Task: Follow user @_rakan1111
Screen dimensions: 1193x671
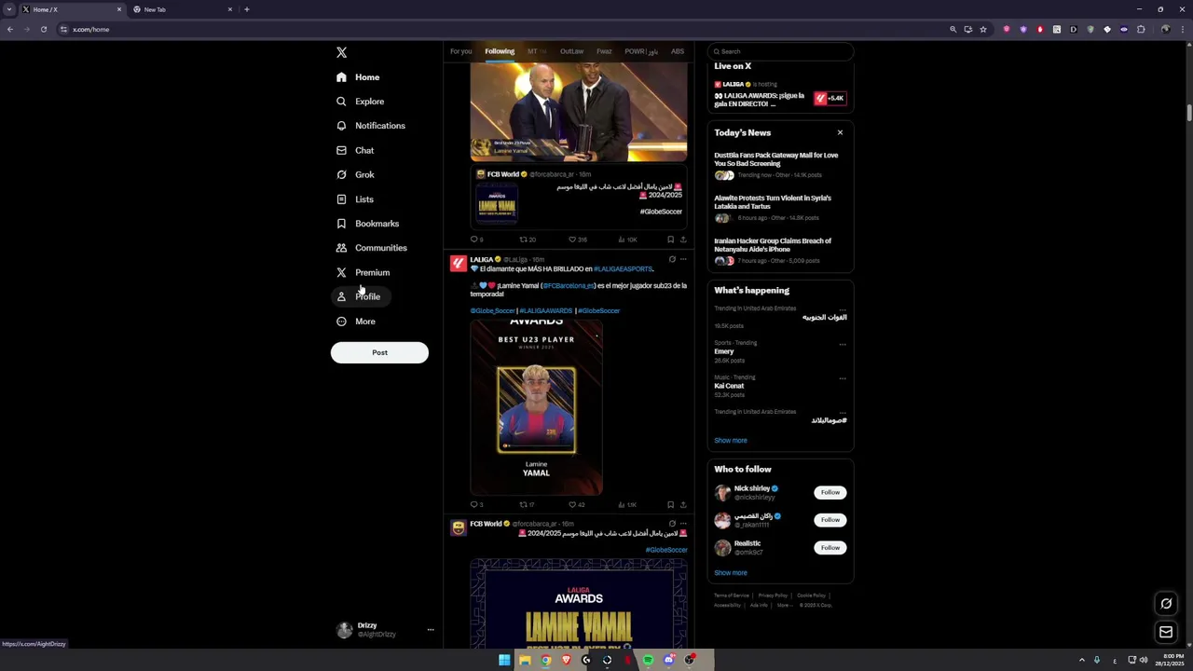Action: tap(830, 520)
